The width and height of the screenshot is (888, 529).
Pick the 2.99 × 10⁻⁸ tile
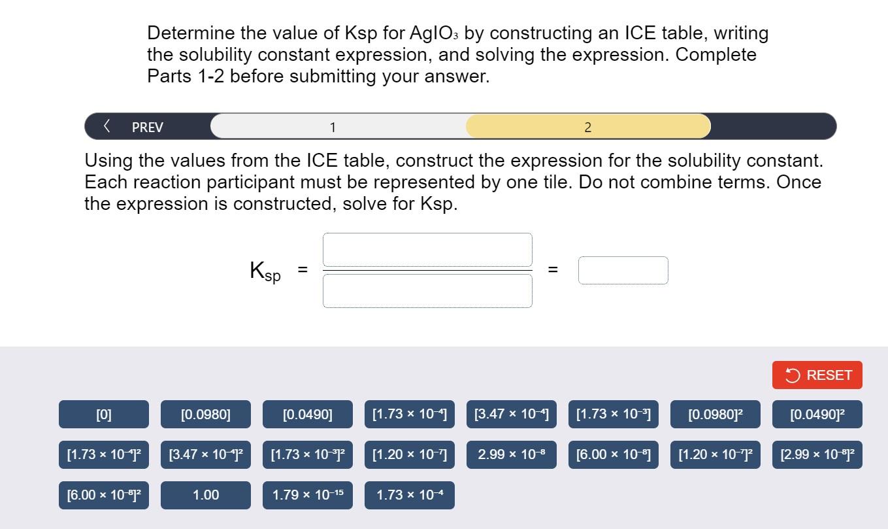(x=511, y=454)
